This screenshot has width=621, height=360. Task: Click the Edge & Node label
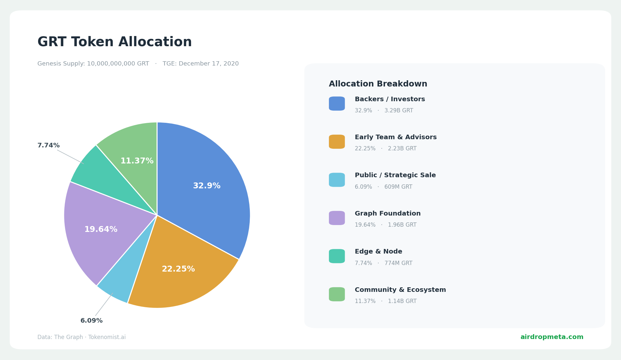point(378,252)
